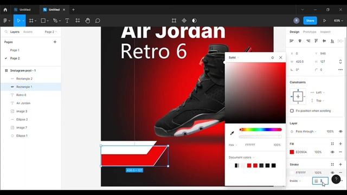Enable Fix position when scrolling
The height and width of the screenshot is (195, 347).
pos(292,110)
